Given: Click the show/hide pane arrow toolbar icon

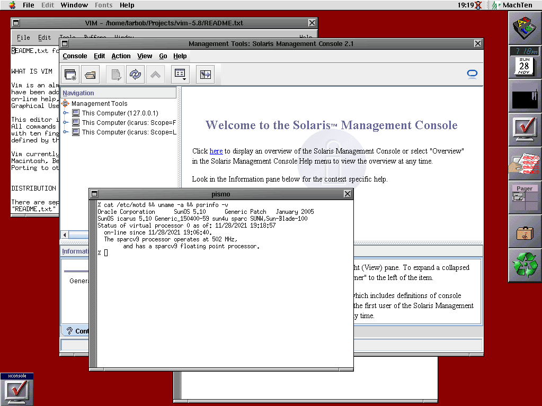Looking at the screenshot, I should (206, 75).
